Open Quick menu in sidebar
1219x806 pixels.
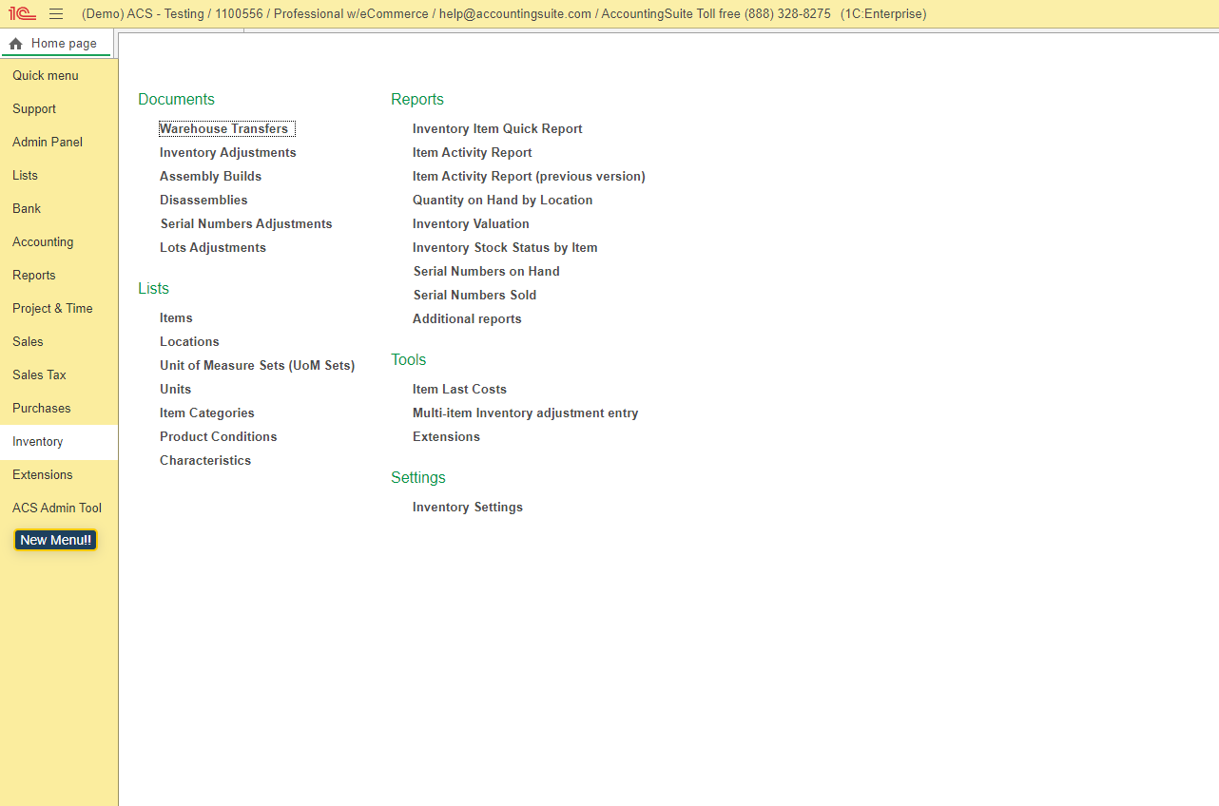coord(59,76)
